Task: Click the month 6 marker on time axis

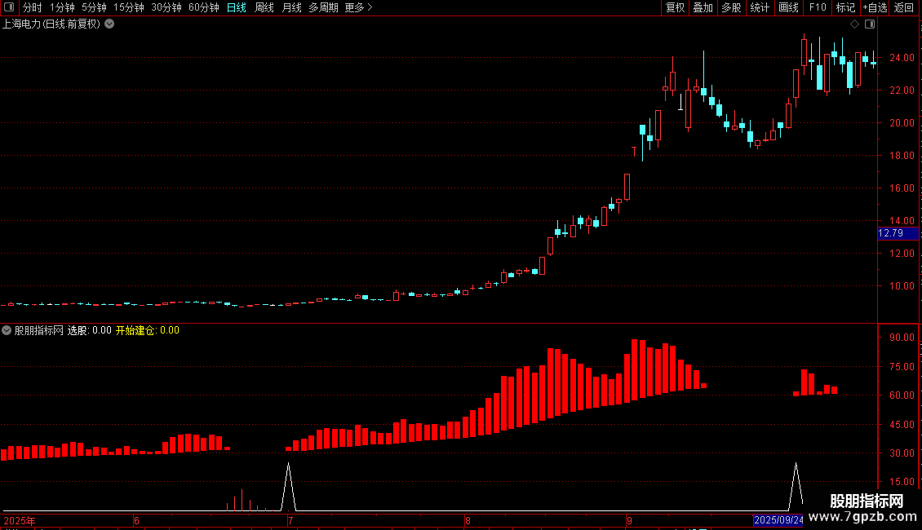Action: (x=136, y=520)
